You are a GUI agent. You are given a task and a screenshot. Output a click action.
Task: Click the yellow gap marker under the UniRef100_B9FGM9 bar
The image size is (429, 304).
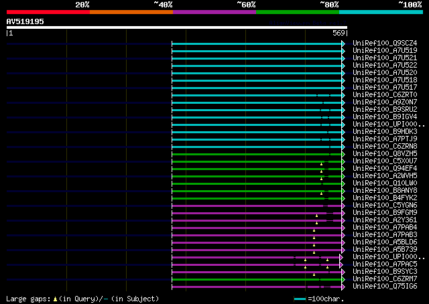(x=317, y=216)
